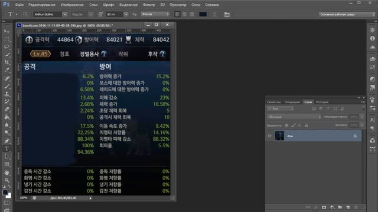Align text right

(191, 14)
